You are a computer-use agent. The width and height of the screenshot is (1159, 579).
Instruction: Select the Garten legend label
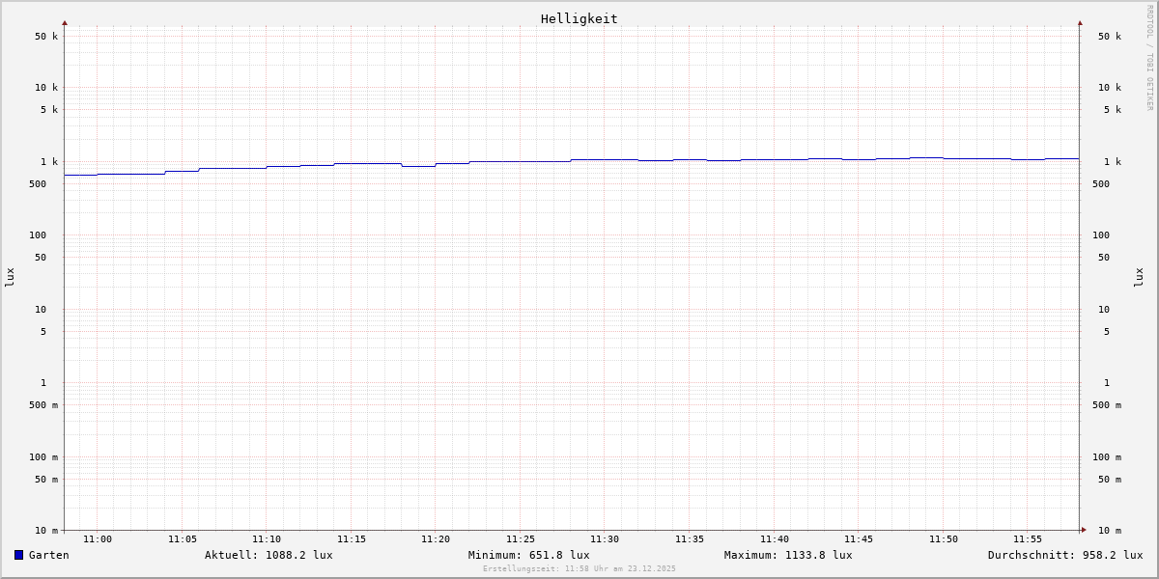pyautogui.click(x=48, y=555)
